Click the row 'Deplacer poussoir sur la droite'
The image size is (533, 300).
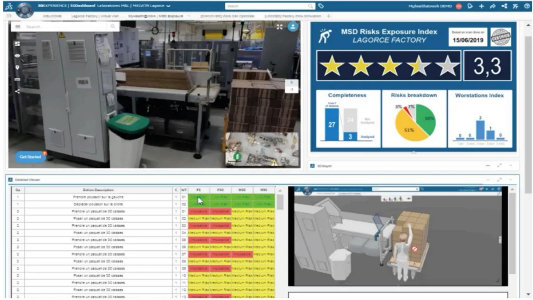coord(143,204)
